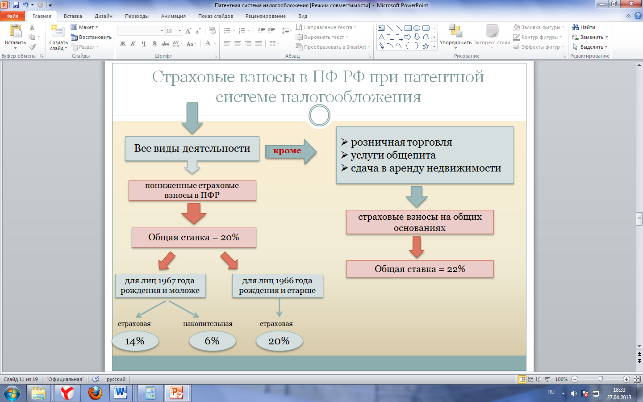Open the font size 18 dropdown
The height and width of the screenshot is (402, 643).
(180, 31)
